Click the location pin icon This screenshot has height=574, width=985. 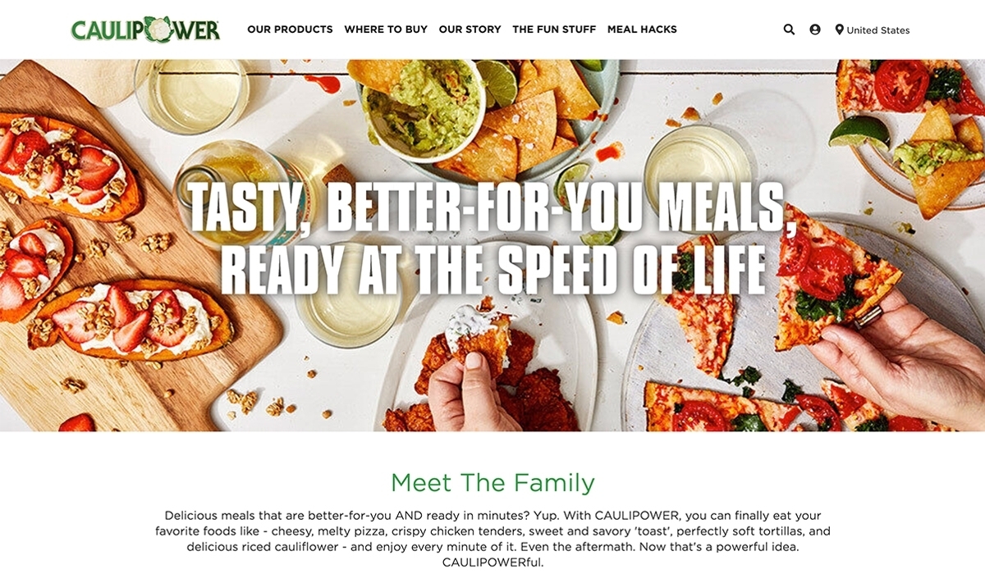839,30
